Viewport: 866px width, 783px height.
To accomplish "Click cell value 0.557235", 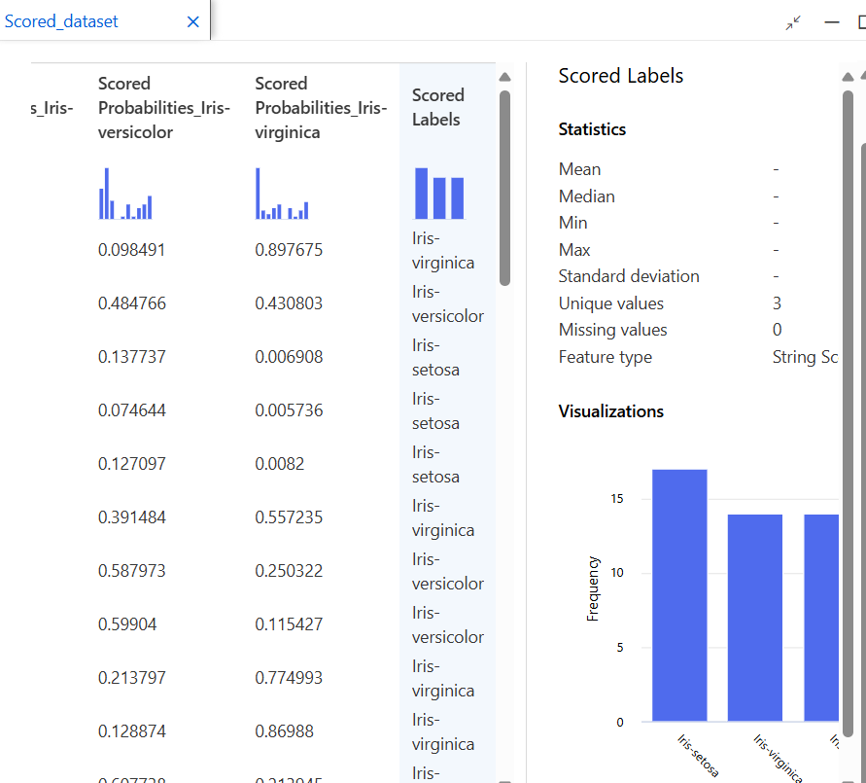I will coord(289,517).
